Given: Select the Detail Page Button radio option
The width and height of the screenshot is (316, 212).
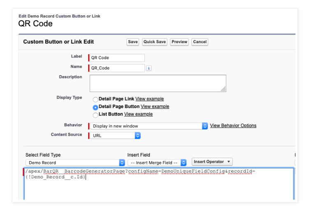Looking at the screenshot, I should (x=95, y=107).
